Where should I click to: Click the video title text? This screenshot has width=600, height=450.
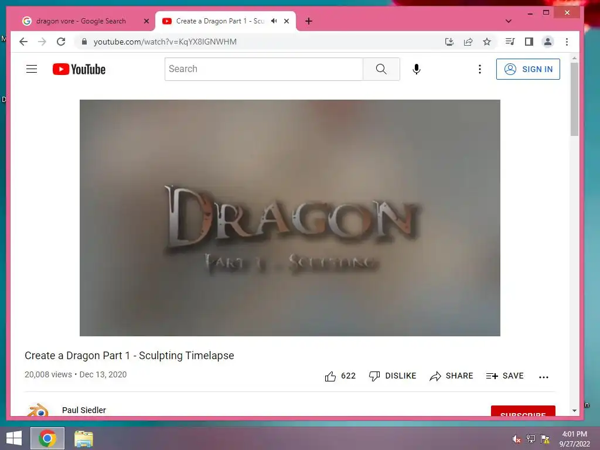point(129,356)
